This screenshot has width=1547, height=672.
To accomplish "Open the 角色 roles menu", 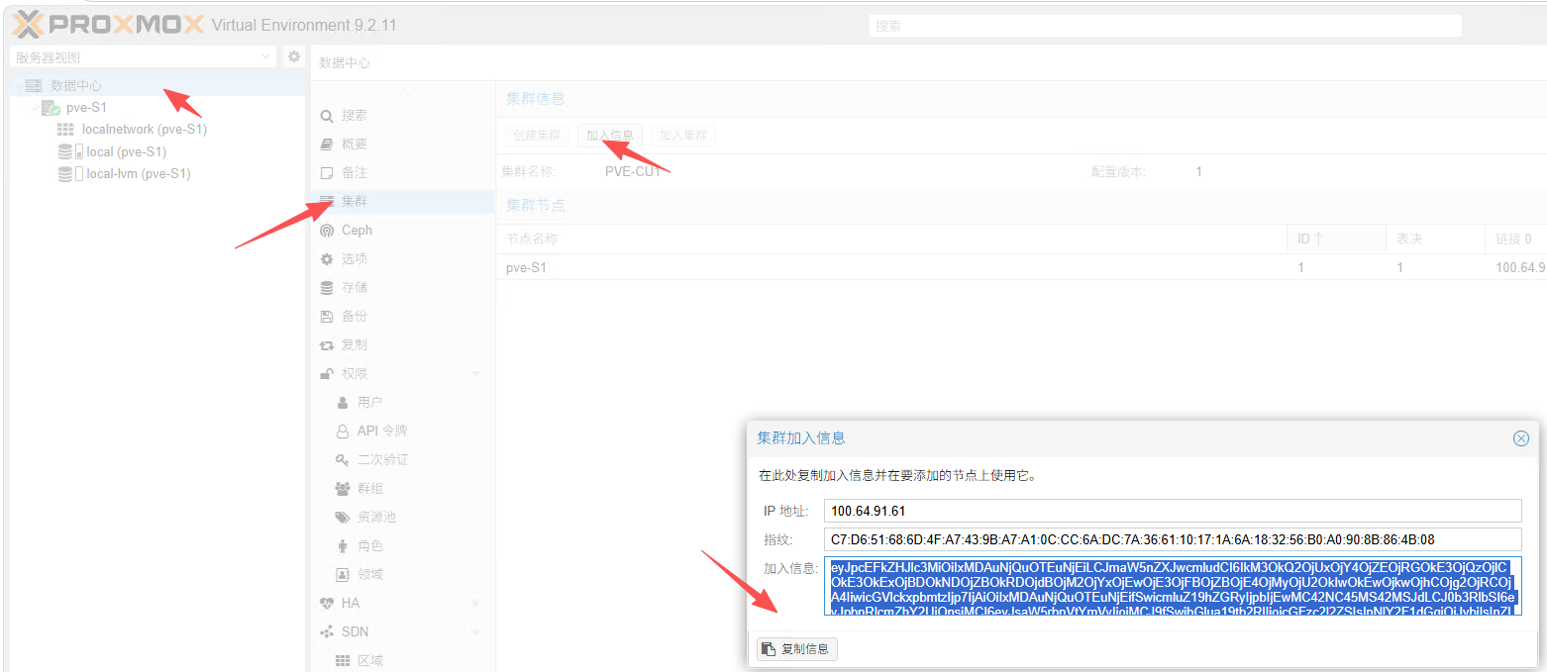I will click(369, 546).
